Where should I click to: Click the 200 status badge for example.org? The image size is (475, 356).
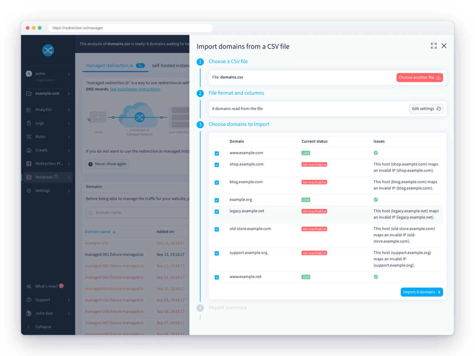click(306, 200)
